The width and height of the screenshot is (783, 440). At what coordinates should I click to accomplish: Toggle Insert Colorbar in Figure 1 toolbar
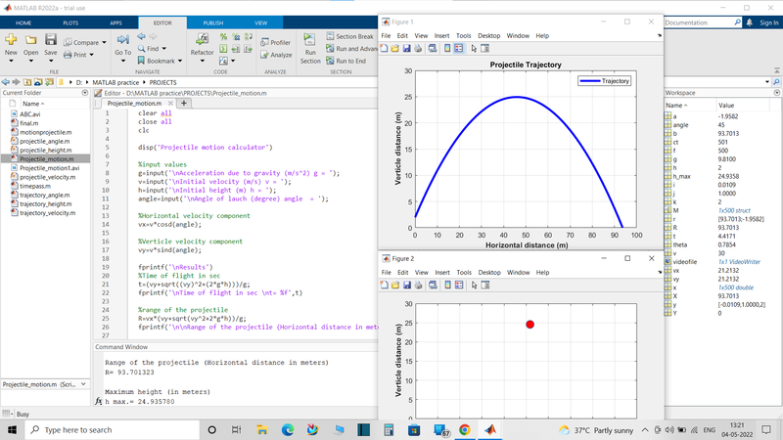click(447, 48)
